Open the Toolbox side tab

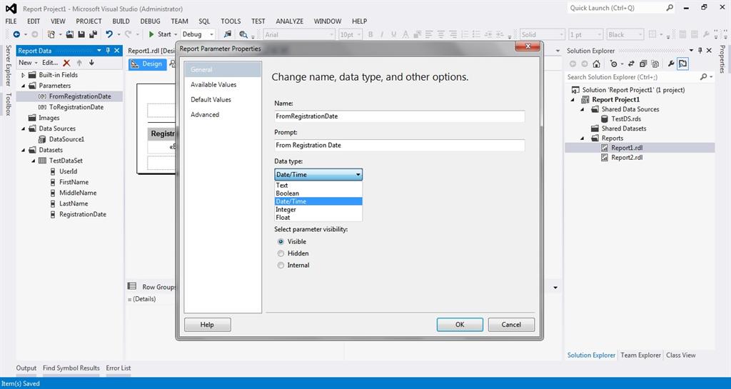[x=8, y=103]
